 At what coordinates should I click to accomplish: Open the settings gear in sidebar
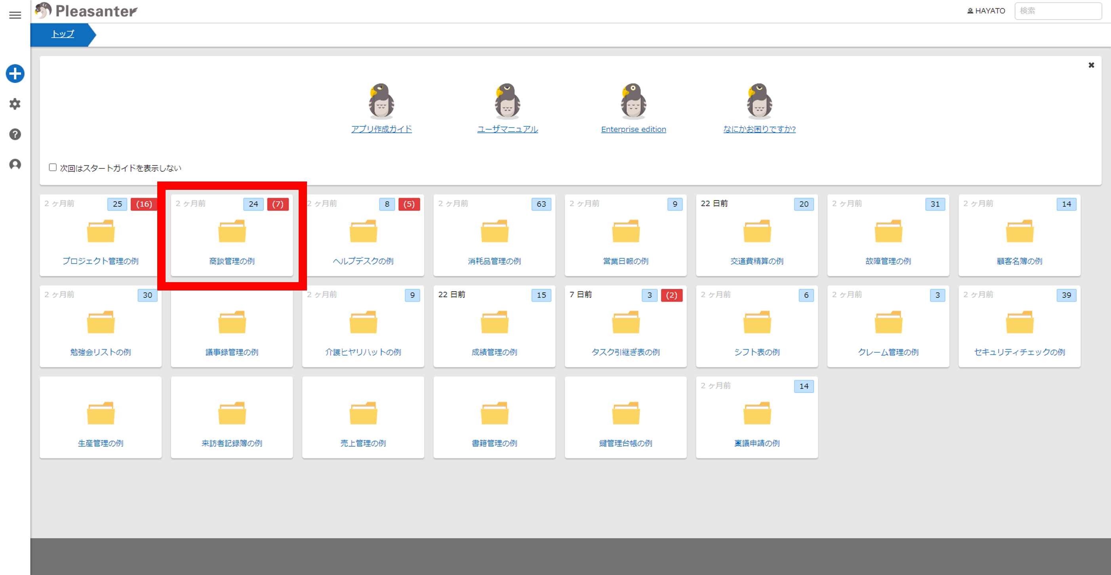tap(15, 104)
